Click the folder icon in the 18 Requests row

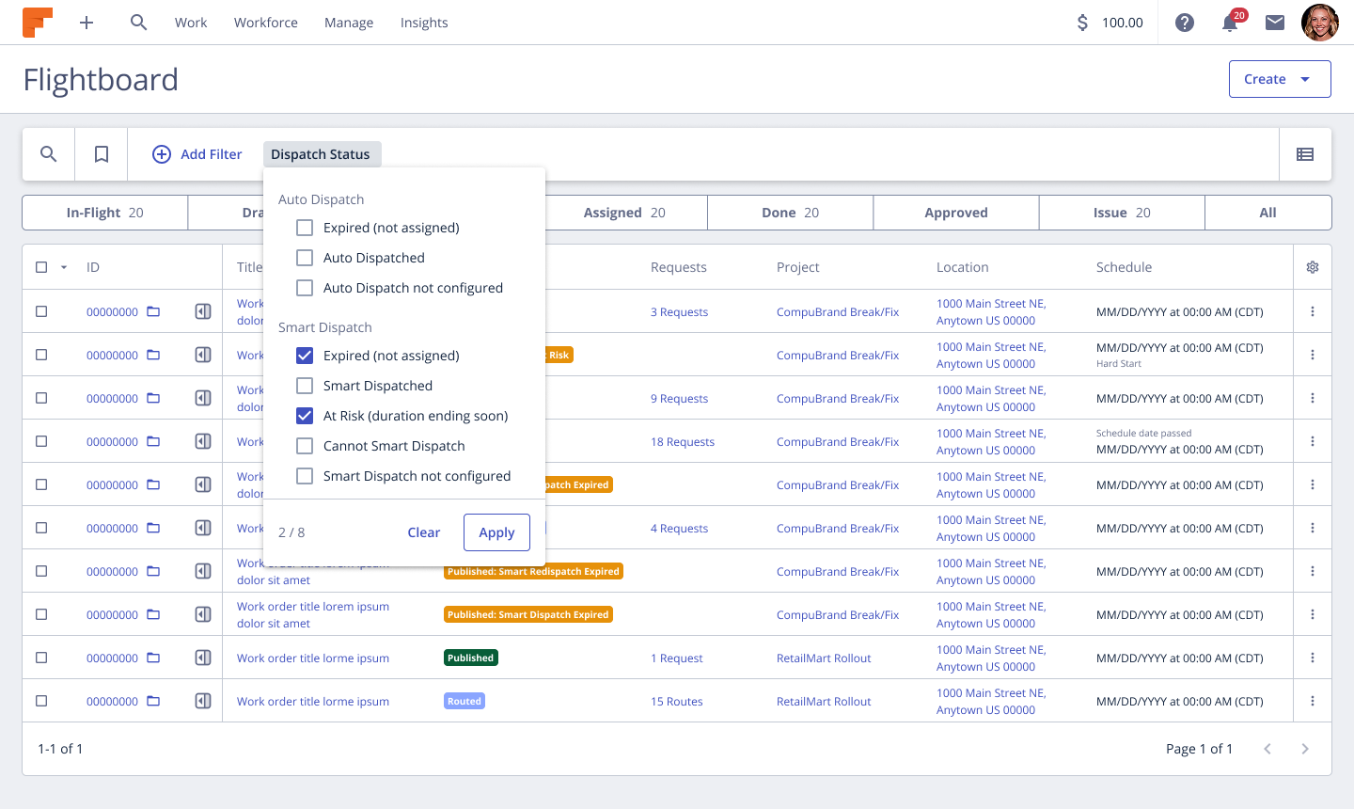pos(153,441)
